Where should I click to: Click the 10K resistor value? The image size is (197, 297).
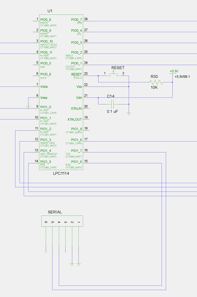coord(154,87)
